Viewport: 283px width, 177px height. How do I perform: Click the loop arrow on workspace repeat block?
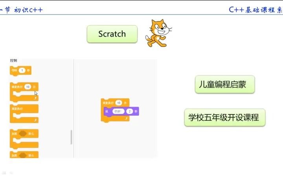tap(126, 118)
